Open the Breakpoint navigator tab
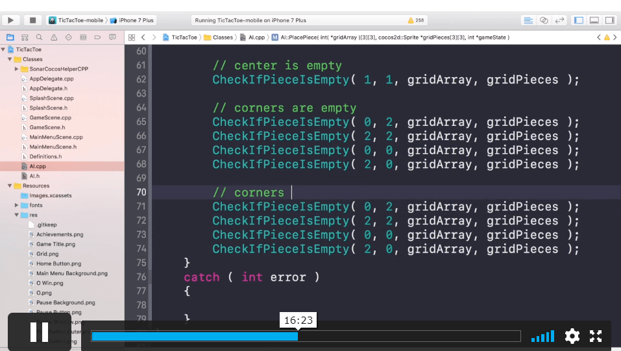Image resolution: width=621 pixels, height=351 pixels. coord(97,37)
